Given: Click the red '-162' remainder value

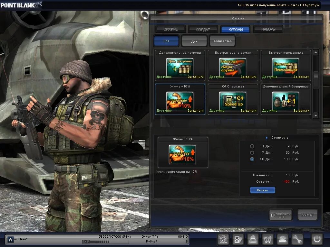Looking at the screenshot, I should pos(286,181).
